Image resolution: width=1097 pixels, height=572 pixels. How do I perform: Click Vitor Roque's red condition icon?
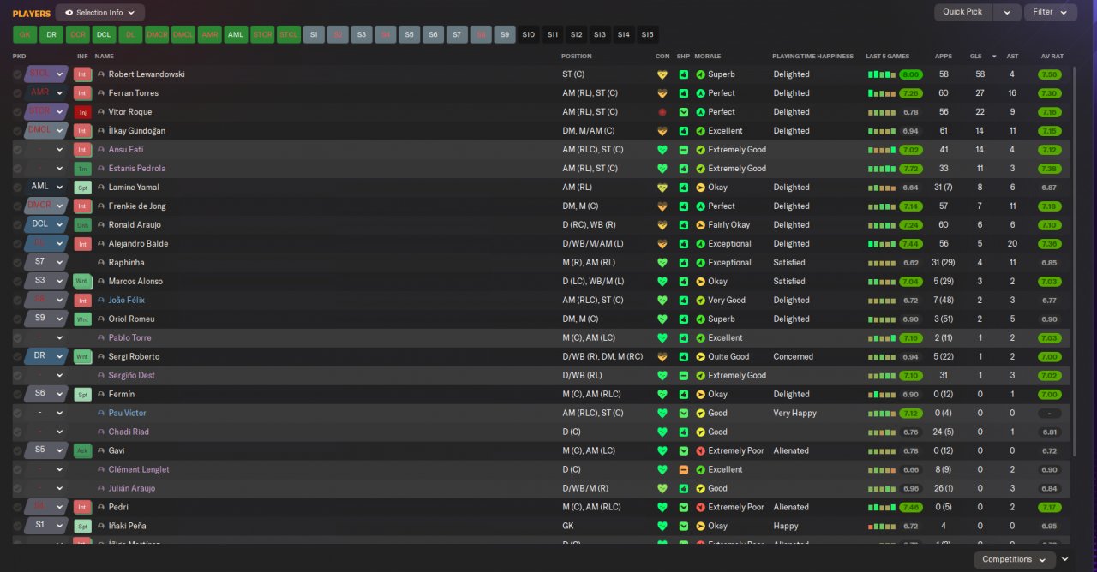(662, 112)
